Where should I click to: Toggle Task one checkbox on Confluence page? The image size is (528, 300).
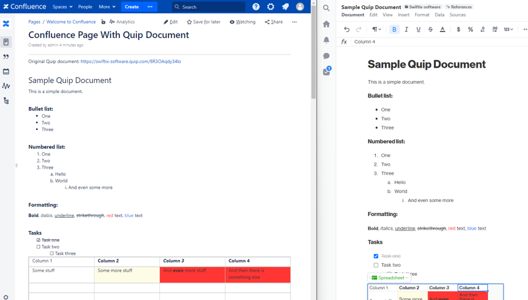point(38,240)
